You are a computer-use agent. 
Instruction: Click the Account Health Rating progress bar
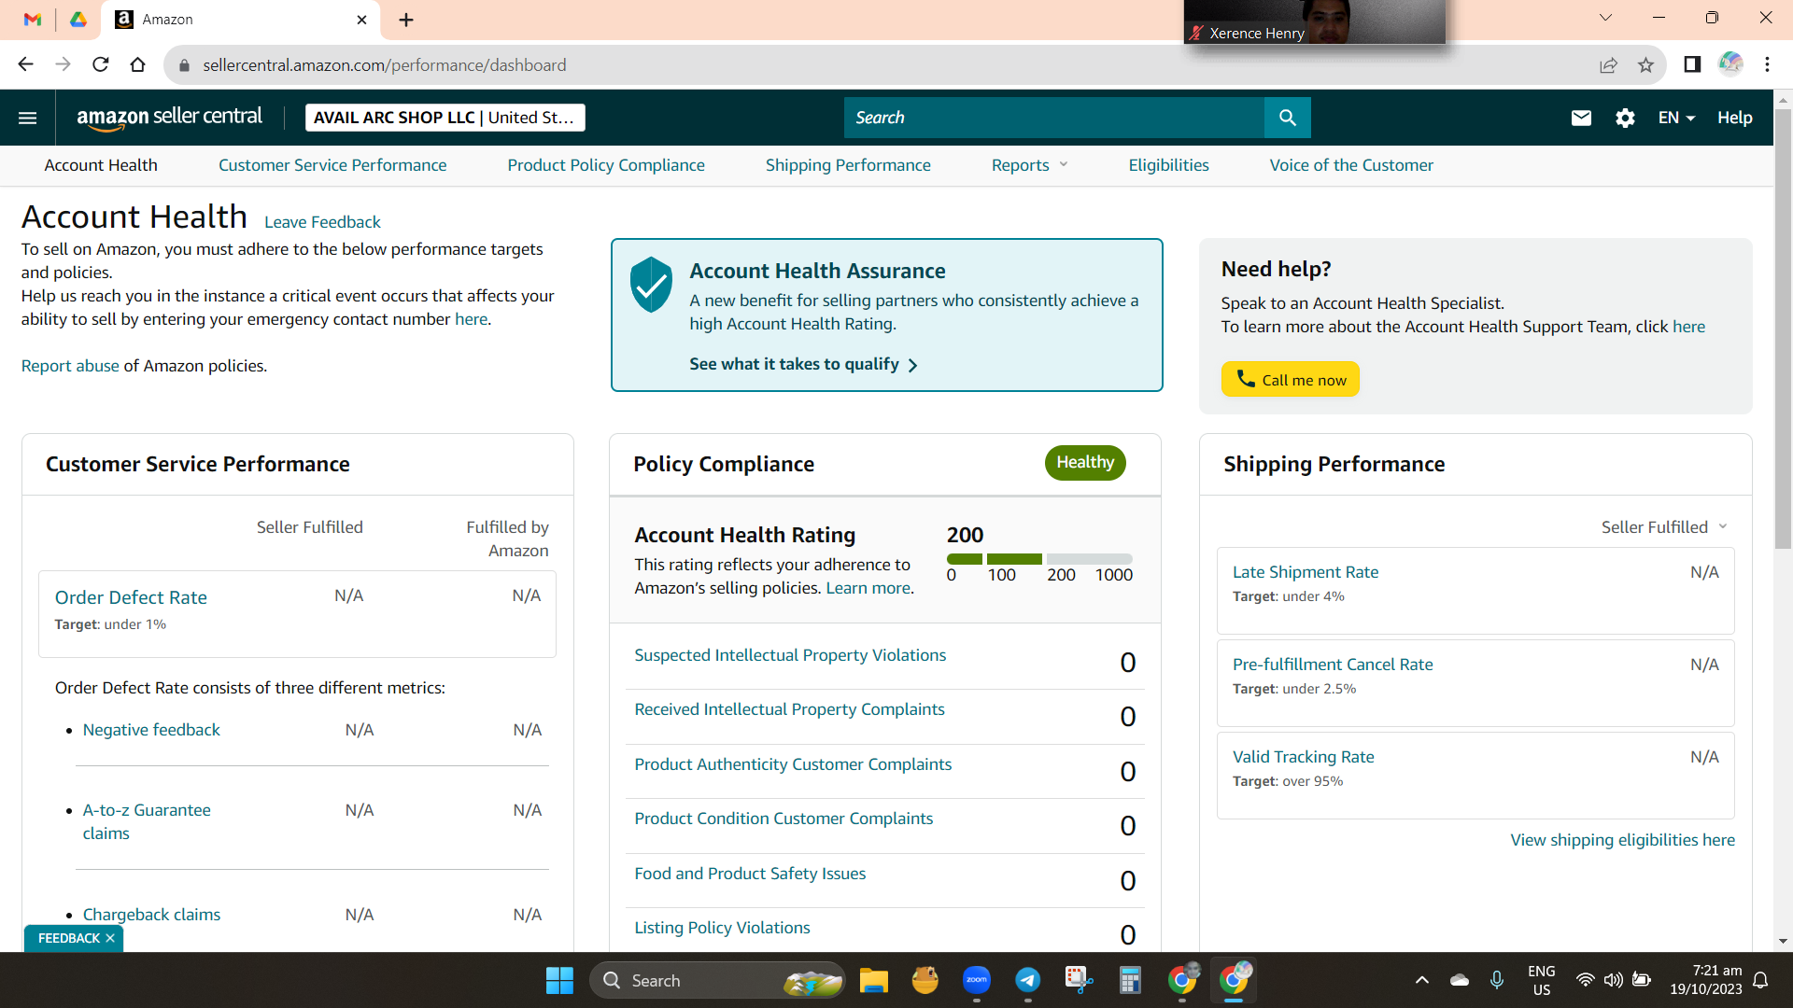[x=1039, y=559]
